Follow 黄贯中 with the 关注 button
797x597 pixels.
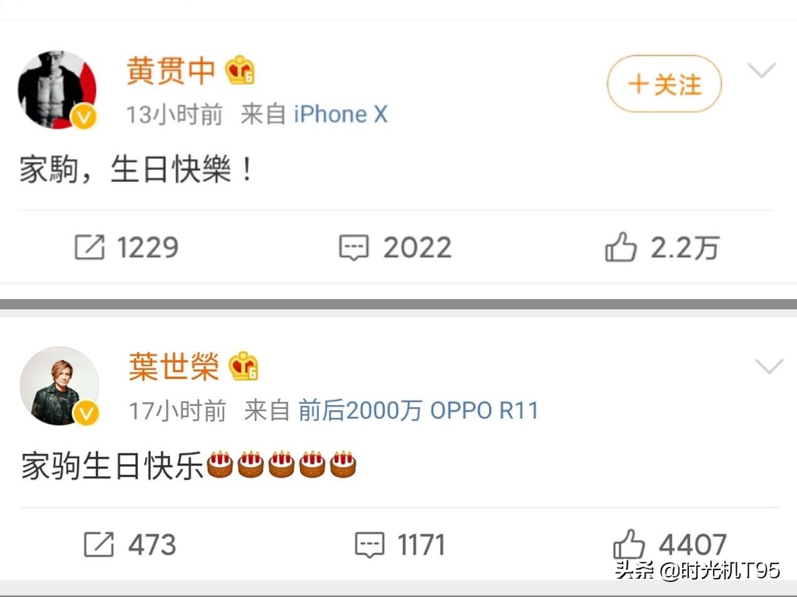coord(664,84)
